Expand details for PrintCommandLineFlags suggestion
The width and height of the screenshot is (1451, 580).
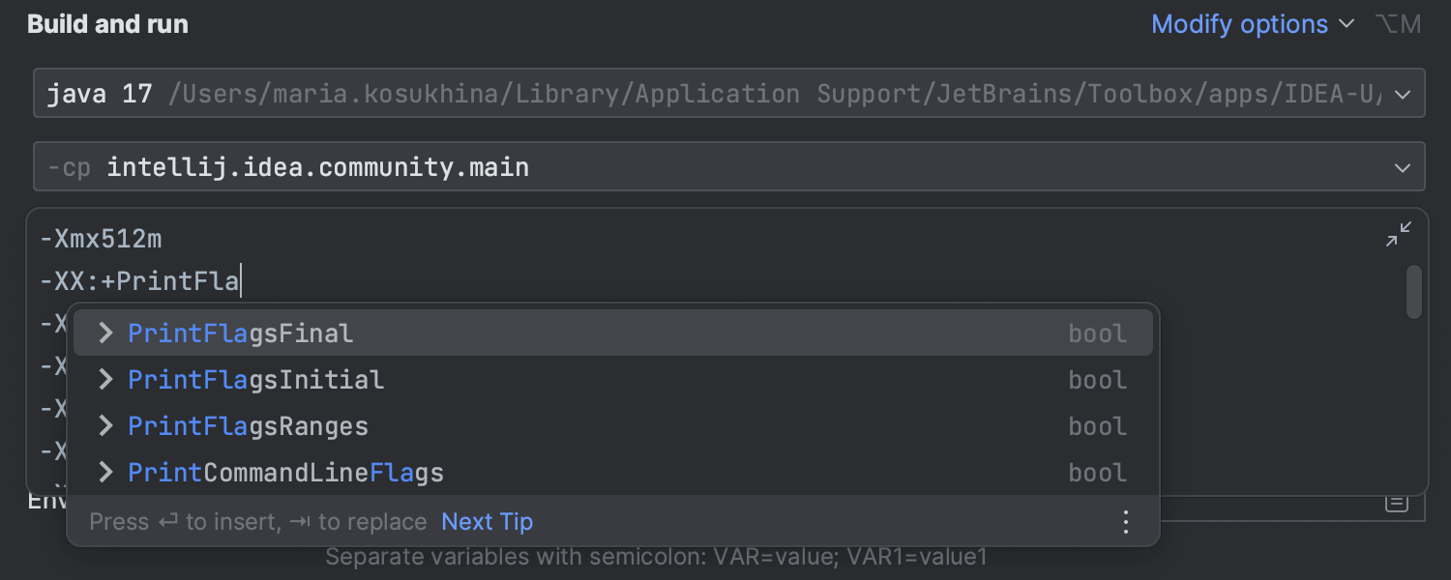click(x=104, y=472)
